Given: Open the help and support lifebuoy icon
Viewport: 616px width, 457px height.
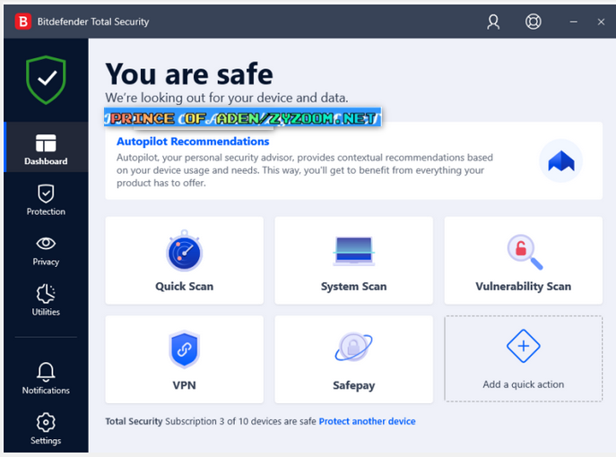Looking at the screenshot, I should (534, 22).
